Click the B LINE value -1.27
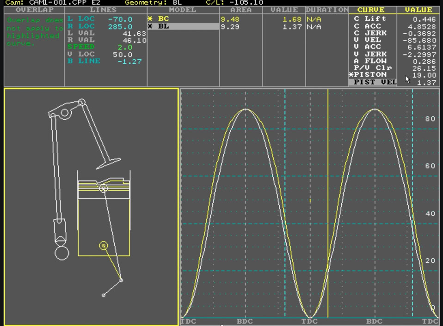This screenshot has width=443, height=326. pyautogui.click(x=129, y=61)
